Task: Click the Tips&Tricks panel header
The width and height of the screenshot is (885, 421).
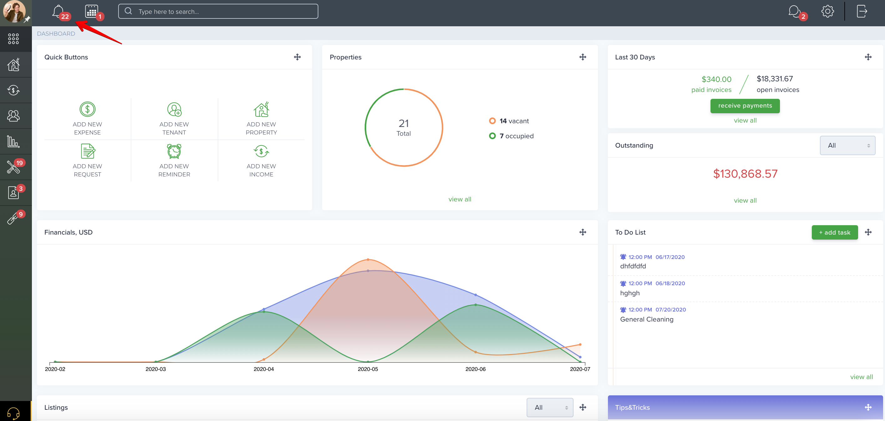Action: click(745, 407)
